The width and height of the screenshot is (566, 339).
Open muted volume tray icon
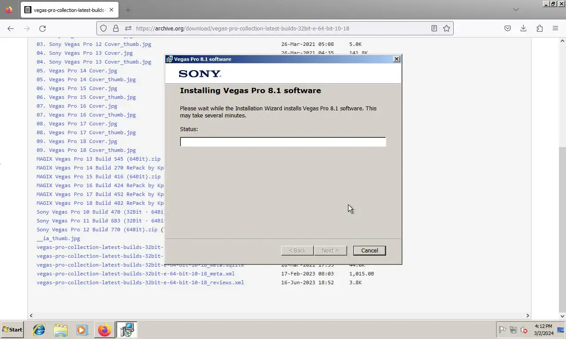[x=524, y=330]
